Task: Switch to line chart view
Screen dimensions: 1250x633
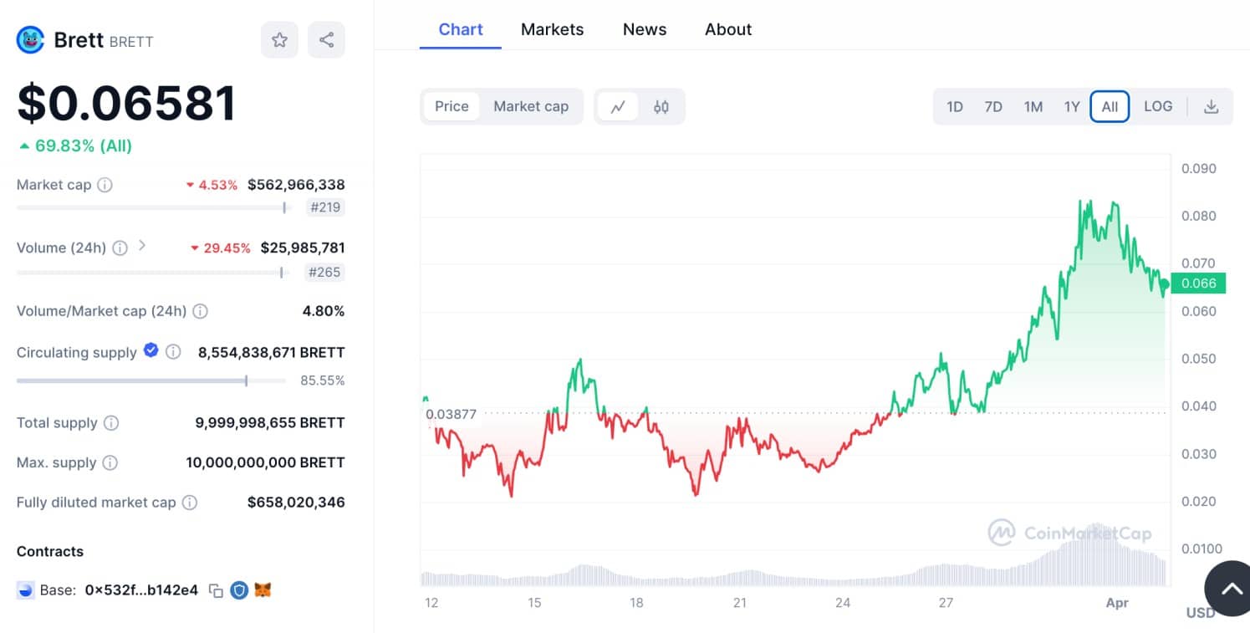Action: tap(618, 107)
